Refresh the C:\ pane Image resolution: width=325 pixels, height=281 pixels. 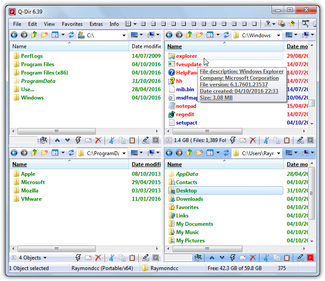(x=71, y=35)
